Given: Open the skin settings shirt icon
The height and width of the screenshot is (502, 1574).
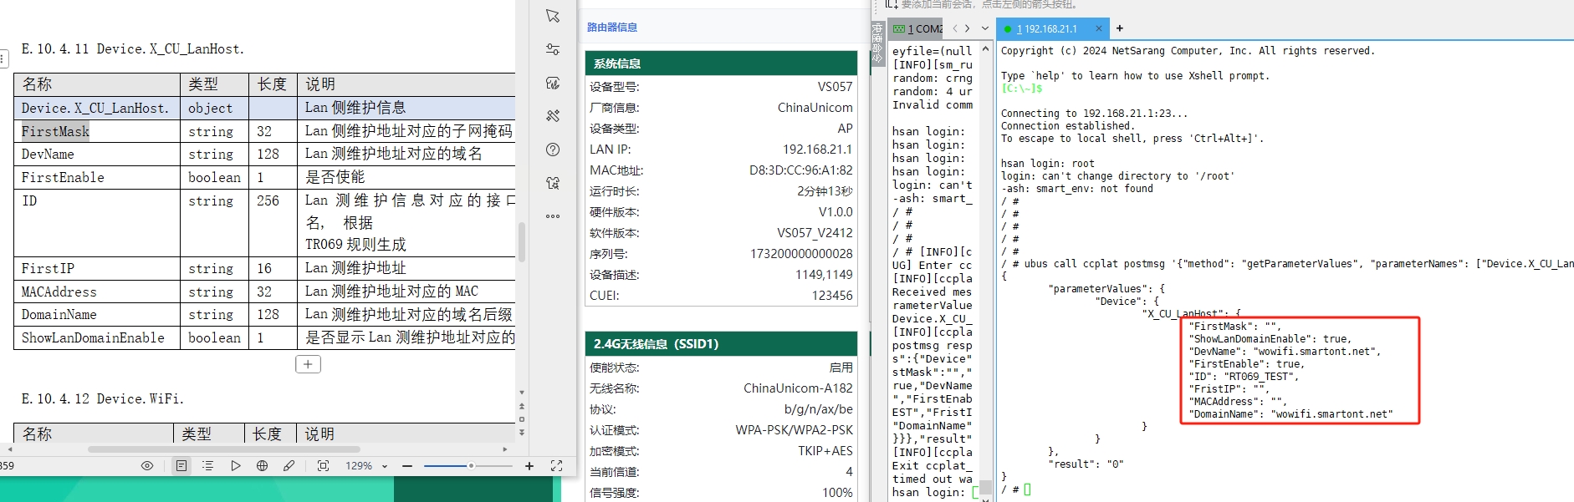Looking at the screenshot, I should point(553,183).
